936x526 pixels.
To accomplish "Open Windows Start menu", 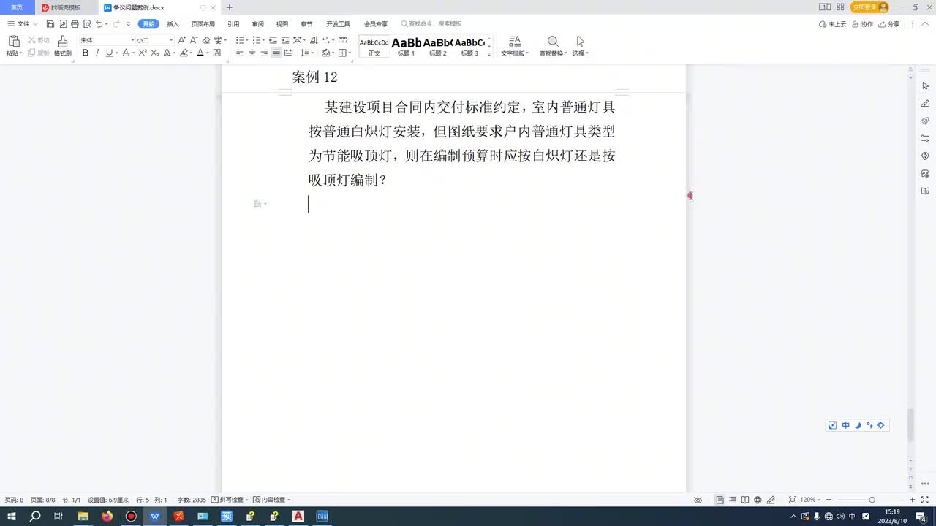I will 12,517.
